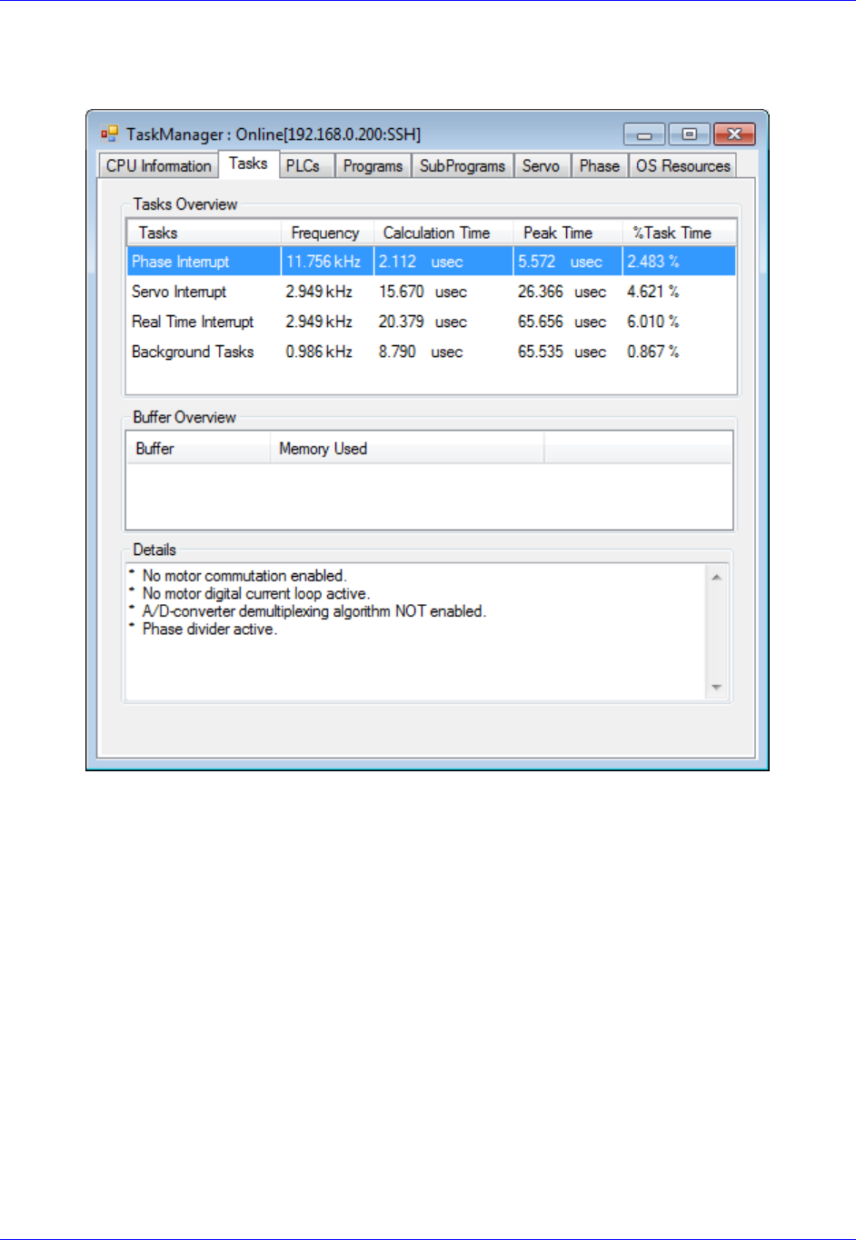This screenshot has width=856, height=1240.
Task: Click the A/D-converter demultiplexing algorithm line
Action: click(314, 611)
